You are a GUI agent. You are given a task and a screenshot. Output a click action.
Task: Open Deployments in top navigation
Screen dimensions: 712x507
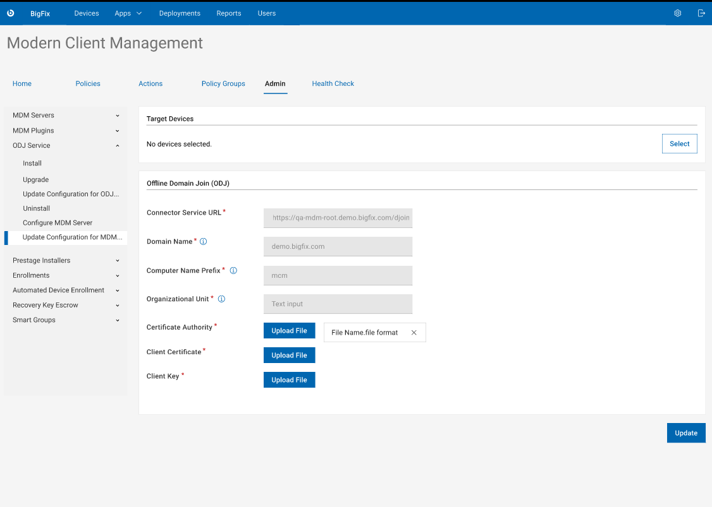180,13
